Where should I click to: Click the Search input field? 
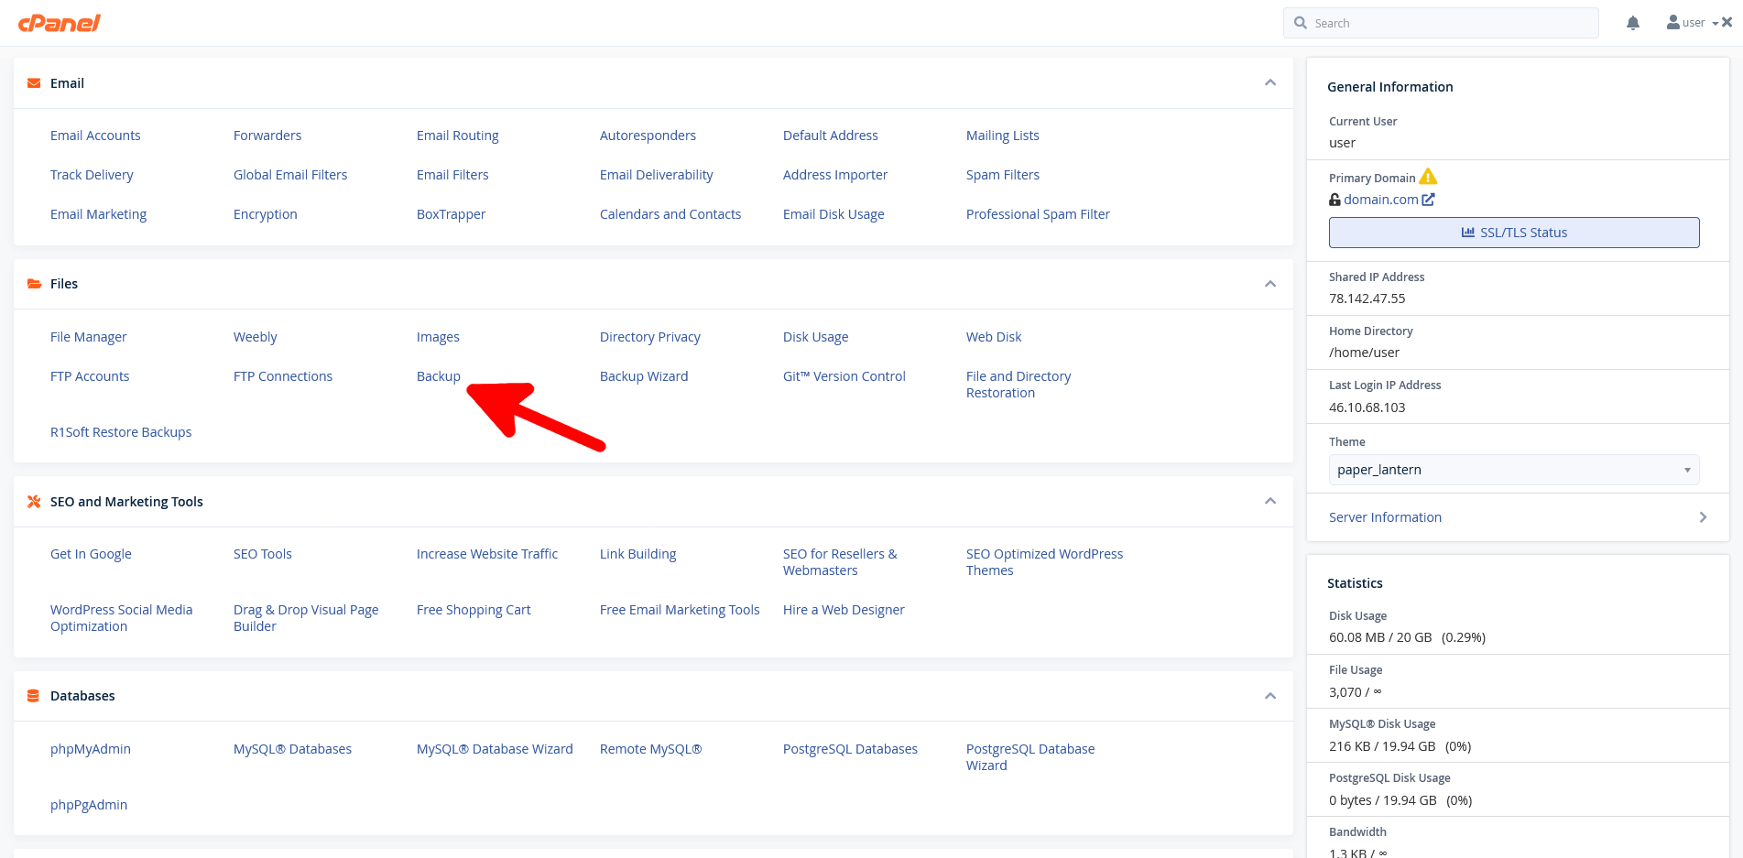1441,22
